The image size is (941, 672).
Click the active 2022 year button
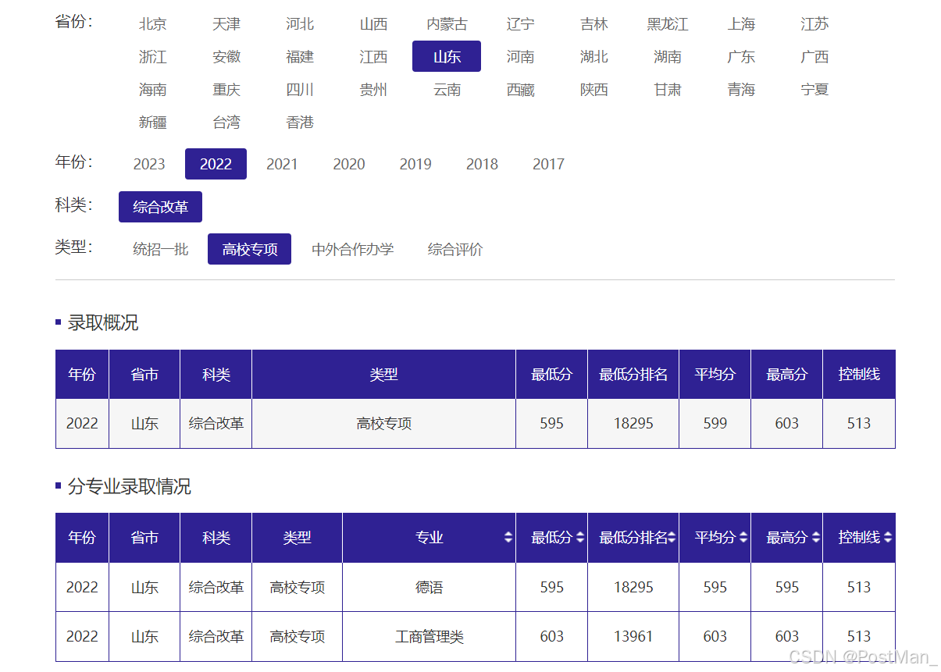(216, 164)
